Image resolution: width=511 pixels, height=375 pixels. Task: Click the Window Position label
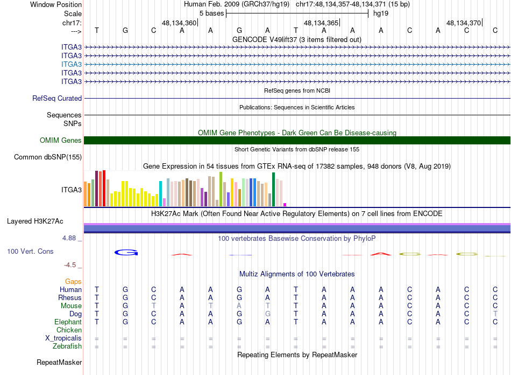56,4
